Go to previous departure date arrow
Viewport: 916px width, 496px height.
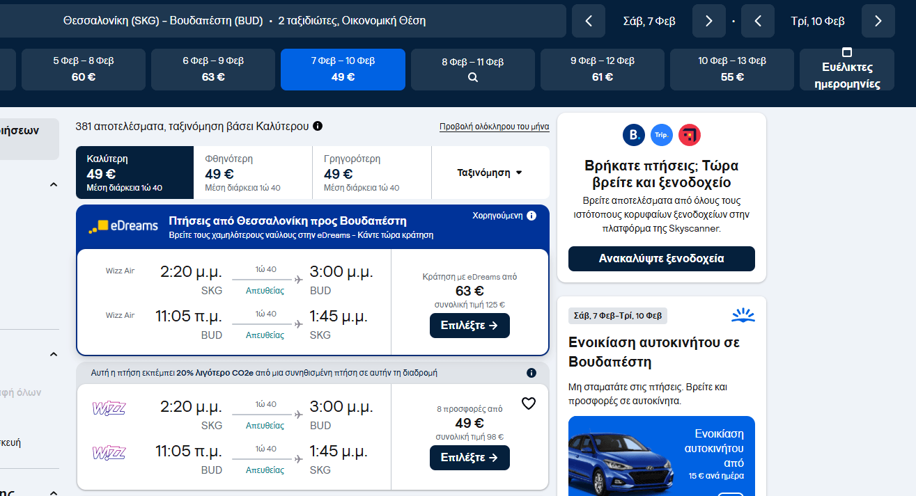click(x=589, y=21)
